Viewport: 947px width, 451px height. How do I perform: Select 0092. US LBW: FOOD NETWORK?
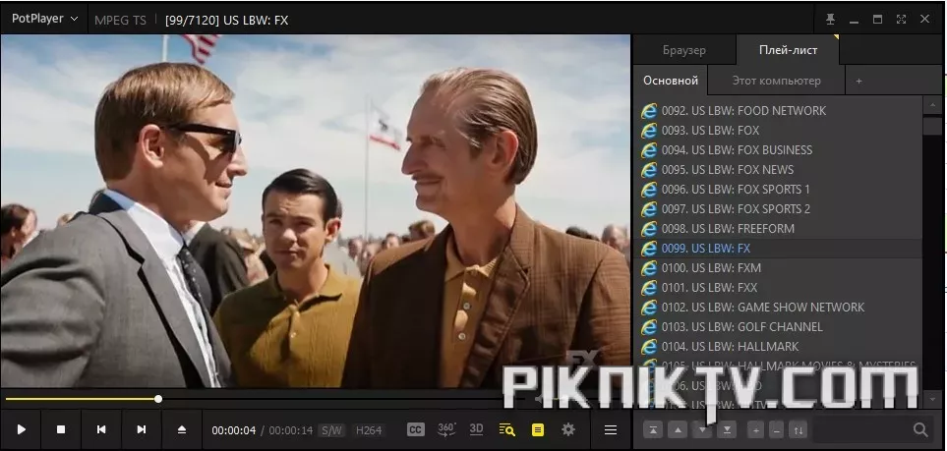tap(778, 110)
